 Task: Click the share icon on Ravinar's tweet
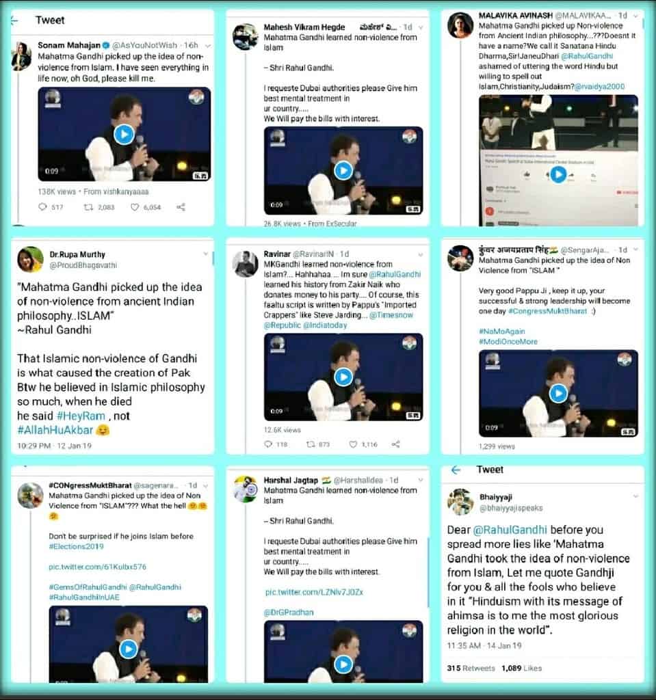(x=395, y=444)
